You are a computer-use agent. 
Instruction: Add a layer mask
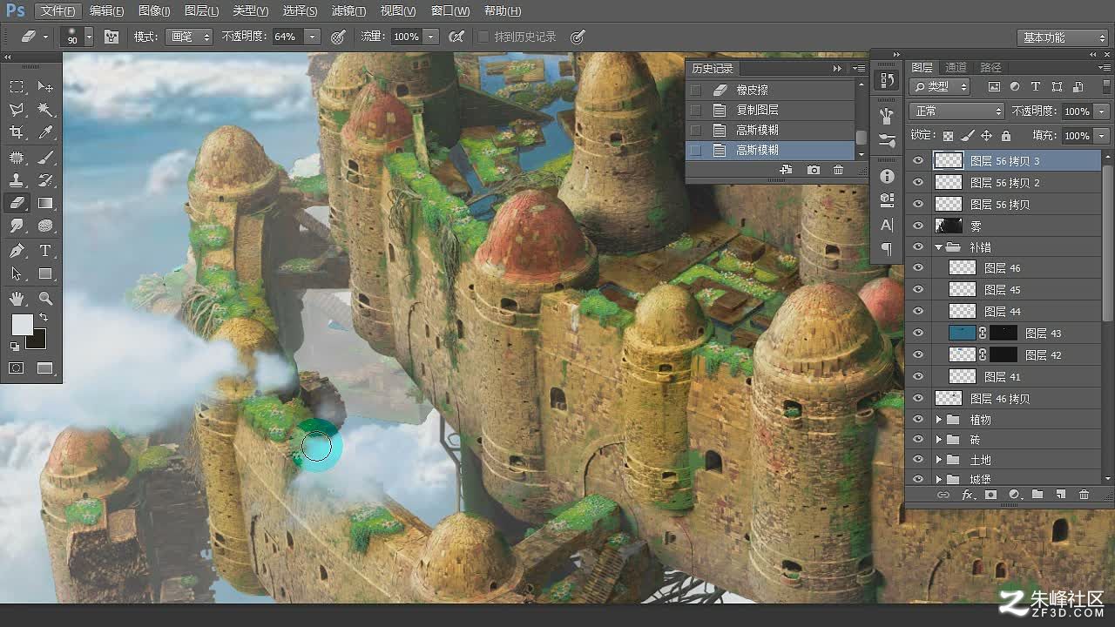click(990, 495)
